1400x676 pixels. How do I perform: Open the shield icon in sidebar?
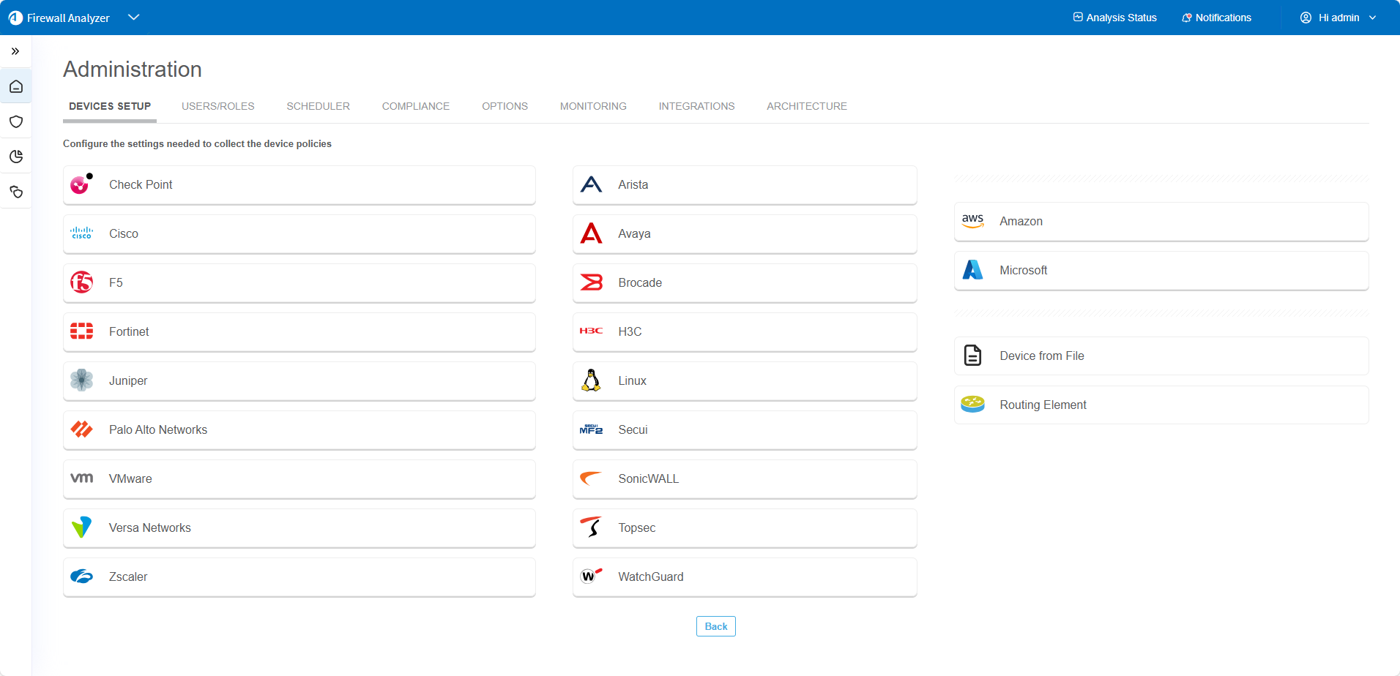[x=16, y=121]
